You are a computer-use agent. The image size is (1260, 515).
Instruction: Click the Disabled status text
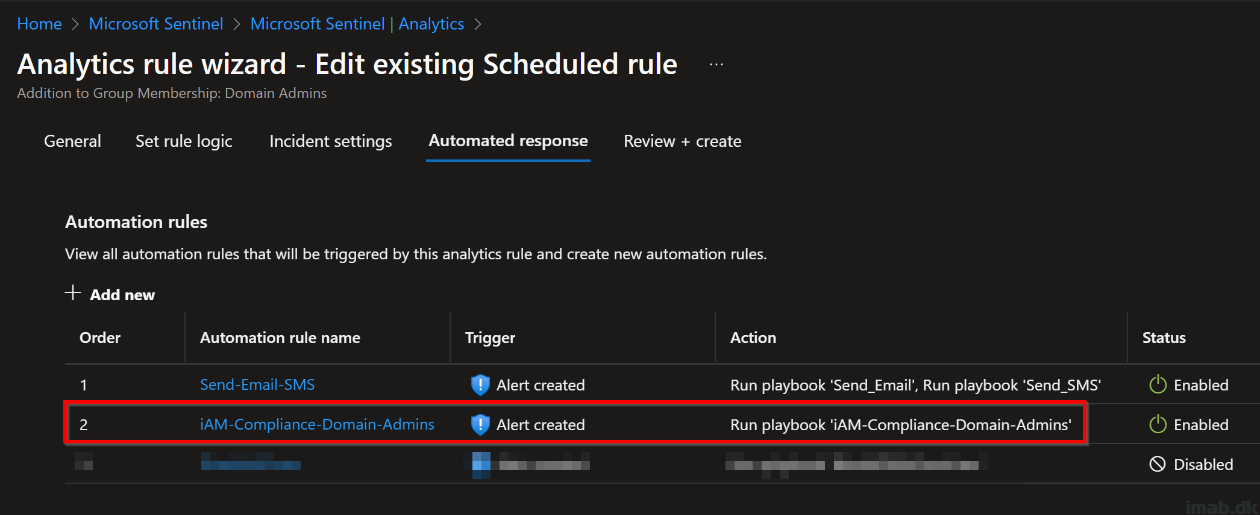coord(1203,464)
